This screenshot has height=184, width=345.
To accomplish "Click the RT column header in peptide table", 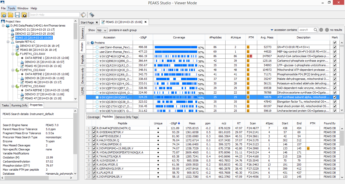I will point(239,123).
